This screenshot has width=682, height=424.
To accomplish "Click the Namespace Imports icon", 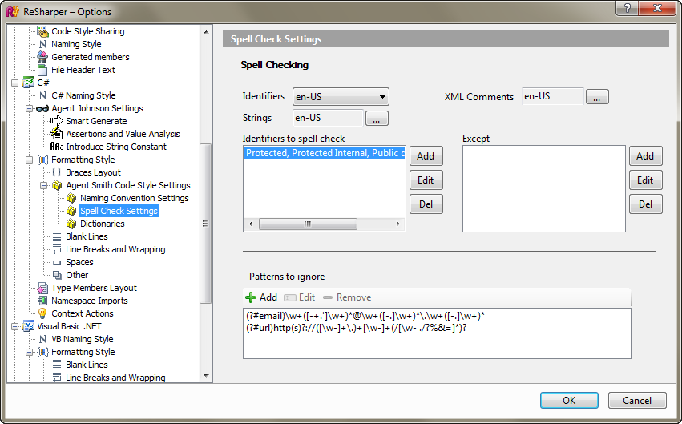I will click(42, 301).
